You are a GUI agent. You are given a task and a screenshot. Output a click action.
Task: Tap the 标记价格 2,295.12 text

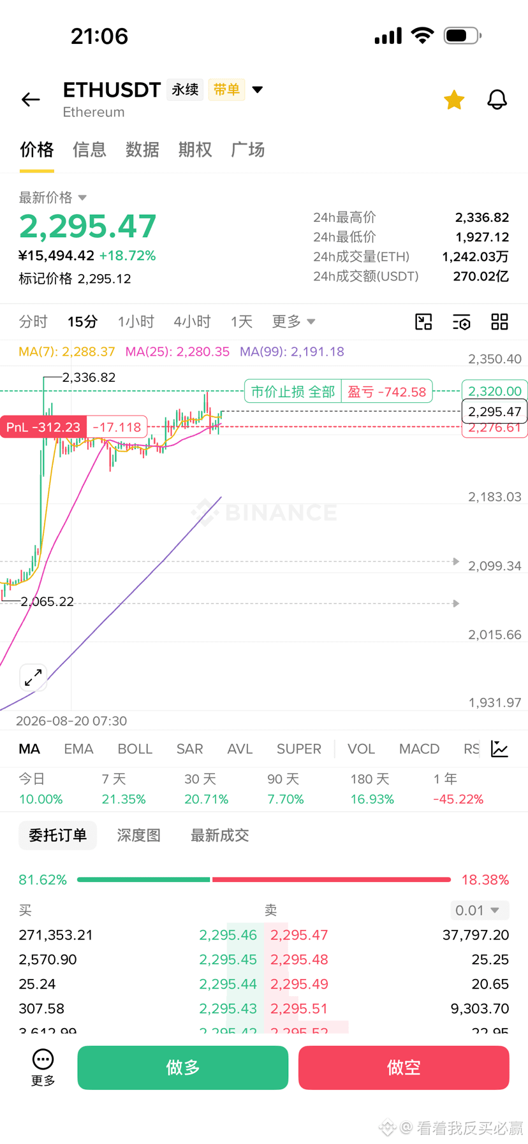[x=75, y=279]
